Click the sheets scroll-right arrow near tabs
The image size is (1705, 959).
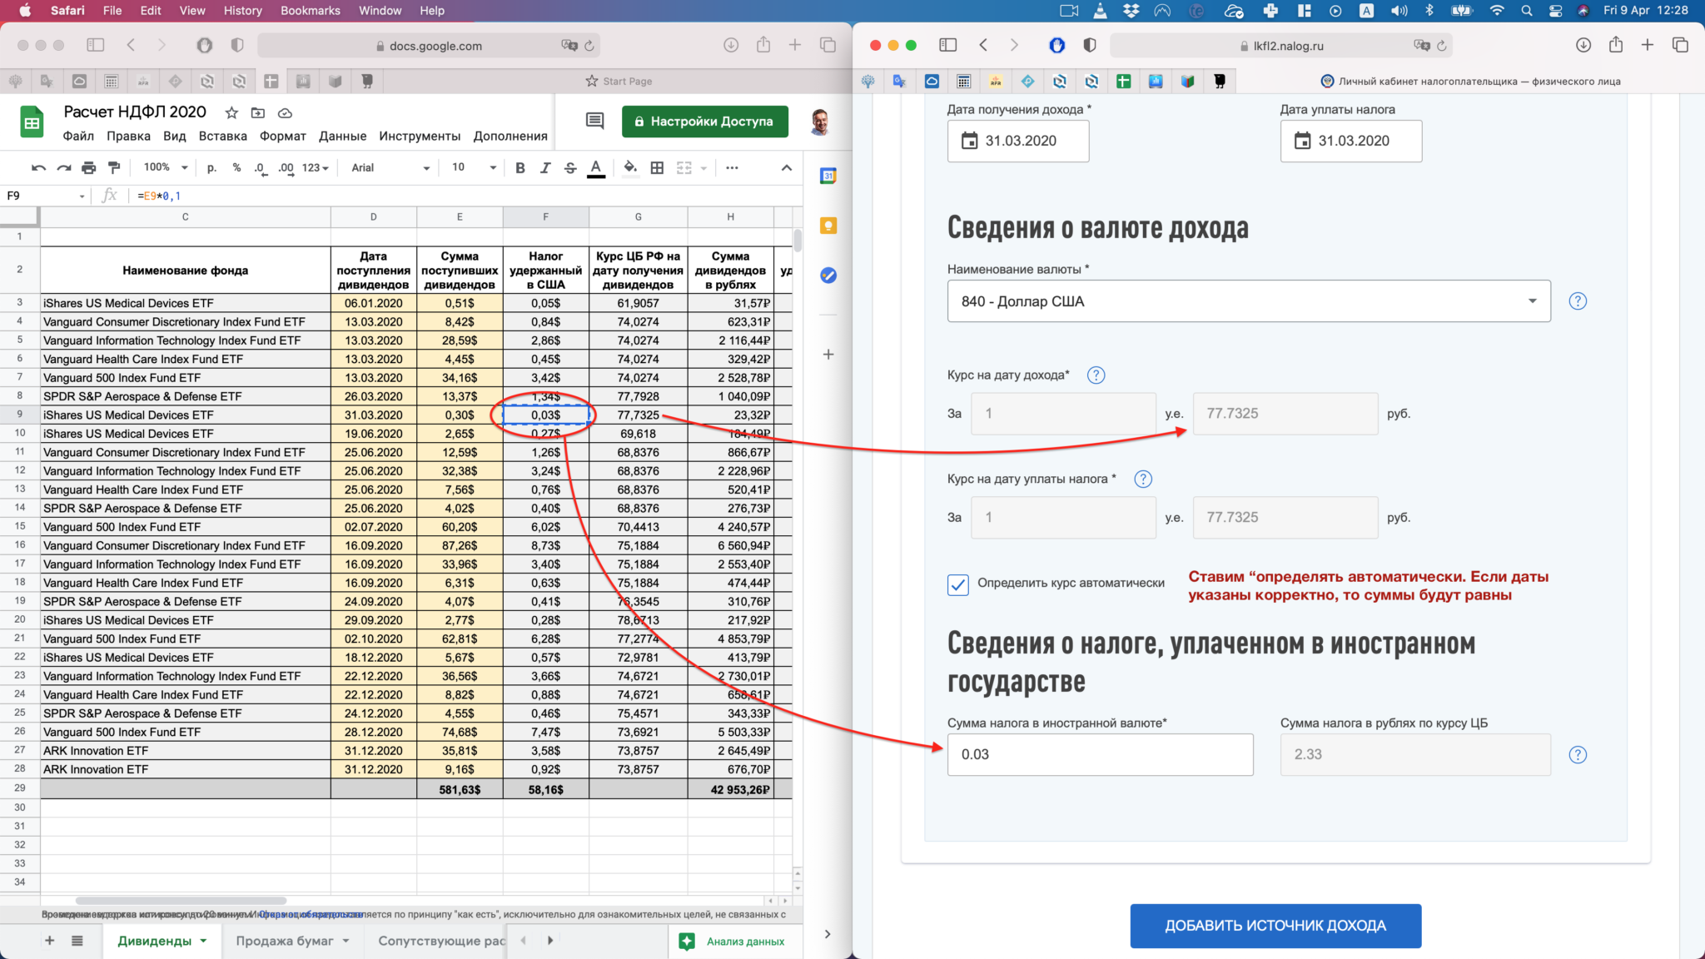click(550, 941)
